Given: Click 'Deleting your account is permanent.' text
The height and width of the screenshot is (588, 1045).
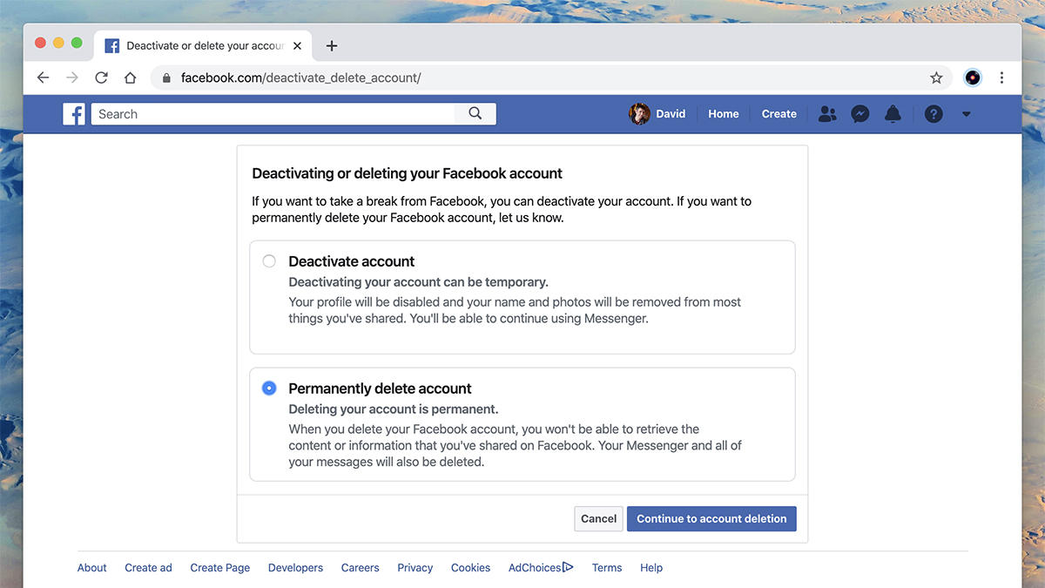Looking at the screenshot, I should (394, 409).
